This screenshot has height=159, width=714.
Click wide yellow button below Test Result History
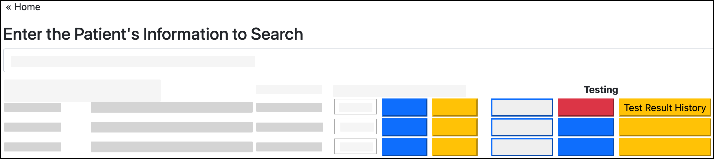(x=664, y=127)
